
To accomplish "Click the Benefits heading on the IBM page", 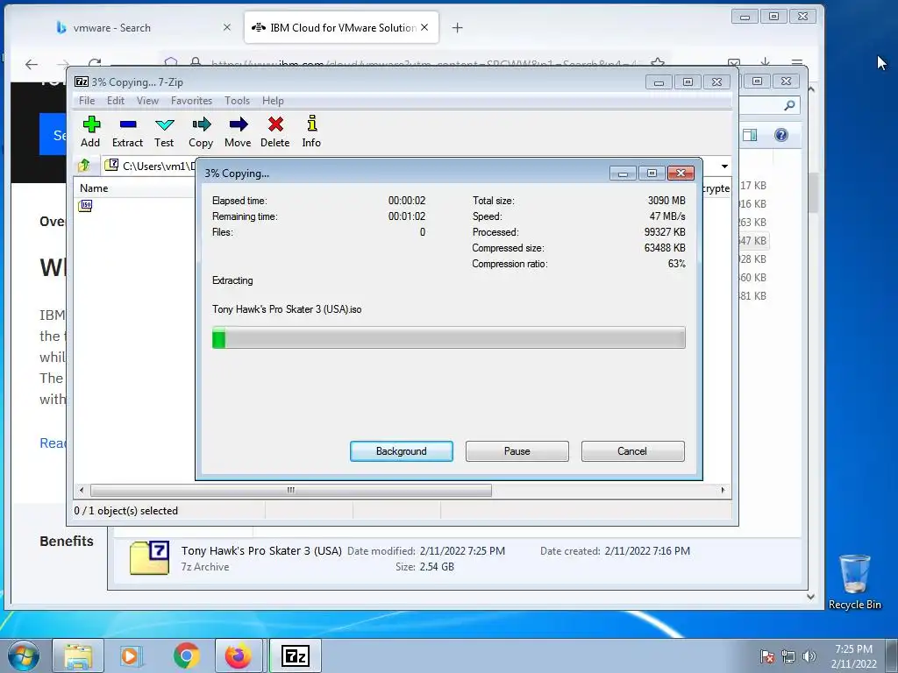I will [x=67, y=541].
